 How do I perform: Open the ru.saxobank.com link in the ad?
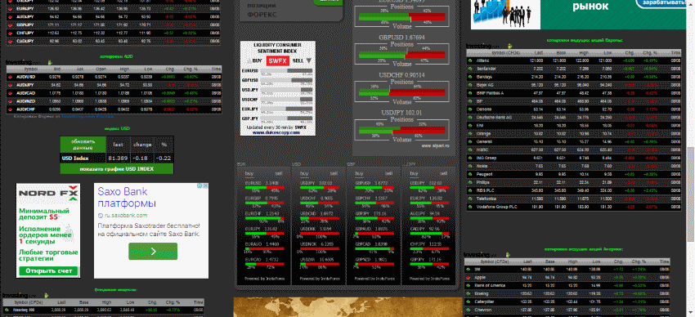(125, 216)
